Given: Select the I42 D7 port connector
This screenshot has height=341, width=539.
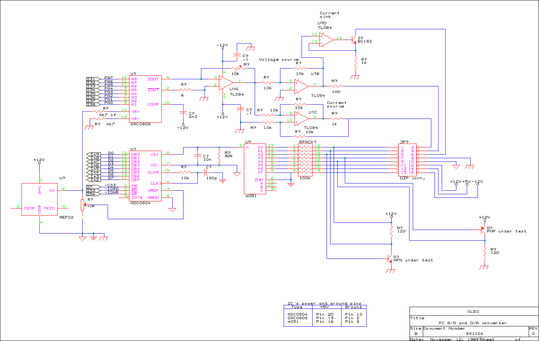Looking at the screenshot, I should point(93,180).
